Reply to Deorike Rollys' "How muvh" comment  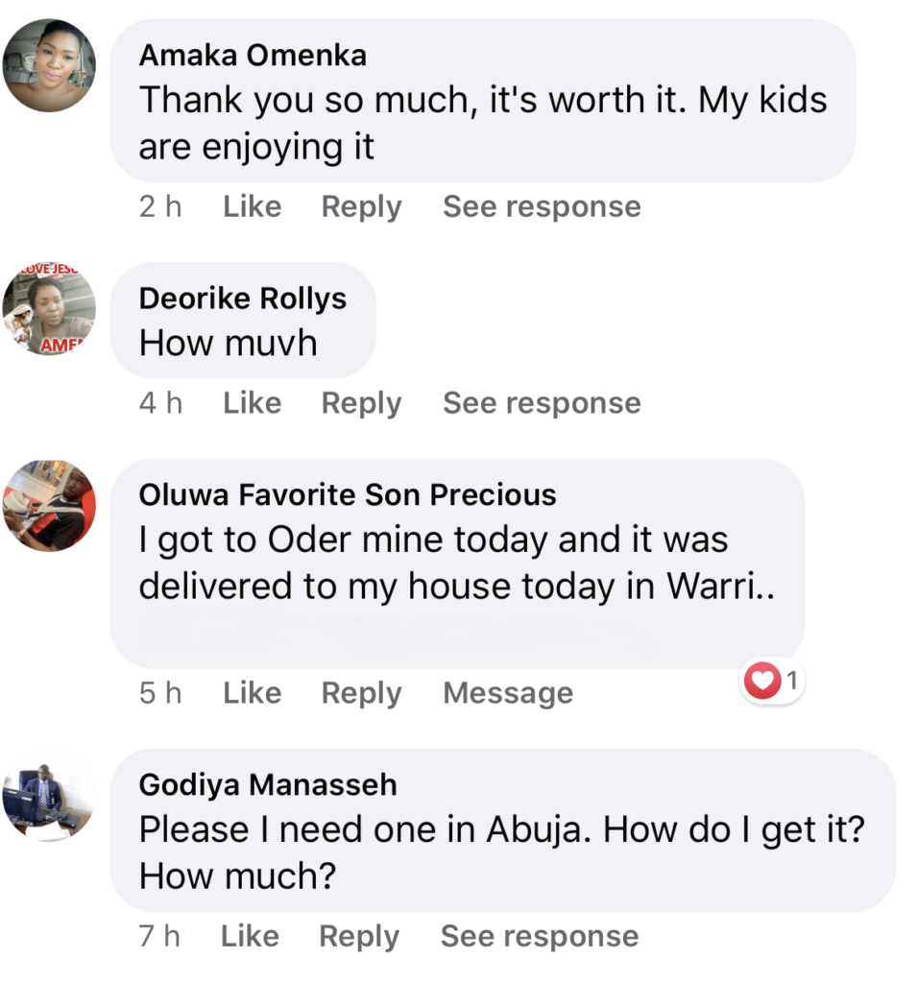click(361, 402)
